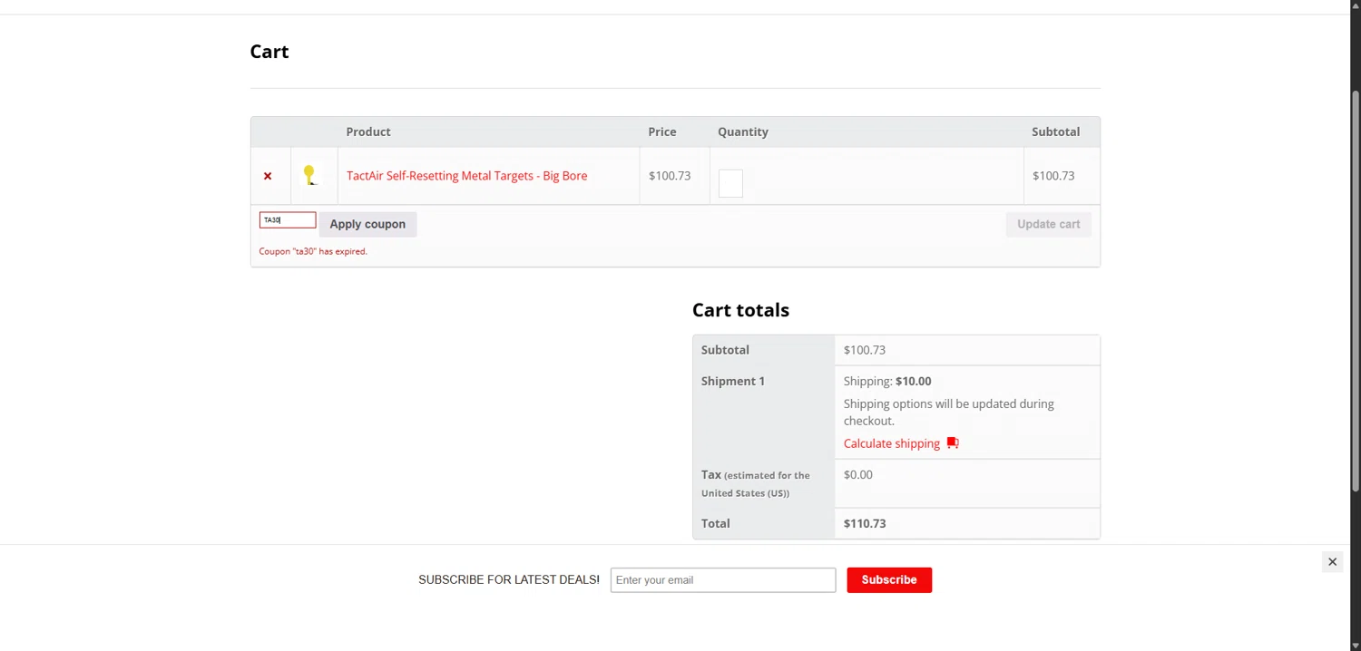
Task: Select the Subtotal column header in product table
Action: [x=1055, y=131]
